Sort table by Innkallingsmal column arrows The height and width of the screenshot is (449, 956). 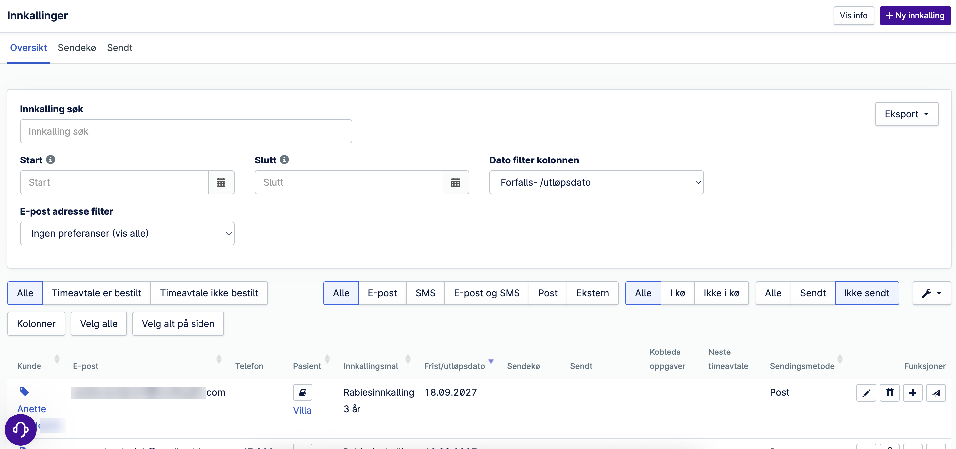(408, 359)
